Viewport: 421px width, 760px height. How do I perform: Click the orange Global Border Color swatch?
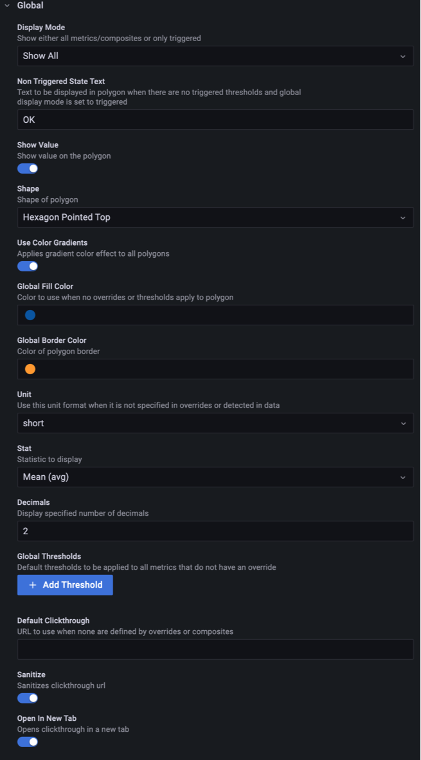coord(30,369)
